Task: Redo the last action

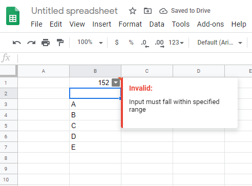Action: (x=31, y=43)
